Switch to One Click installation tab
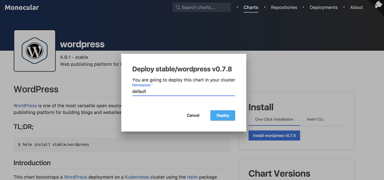 click(x=274, y=120)
